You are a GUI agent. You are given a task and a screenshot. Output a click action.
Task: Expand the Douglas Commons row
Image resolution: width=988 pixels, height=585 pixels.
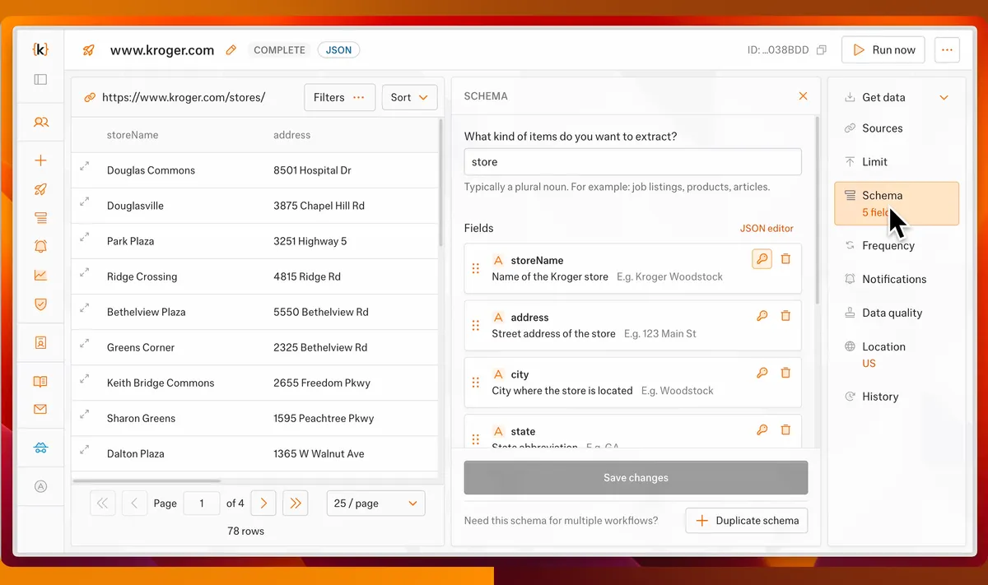[85, 166]
